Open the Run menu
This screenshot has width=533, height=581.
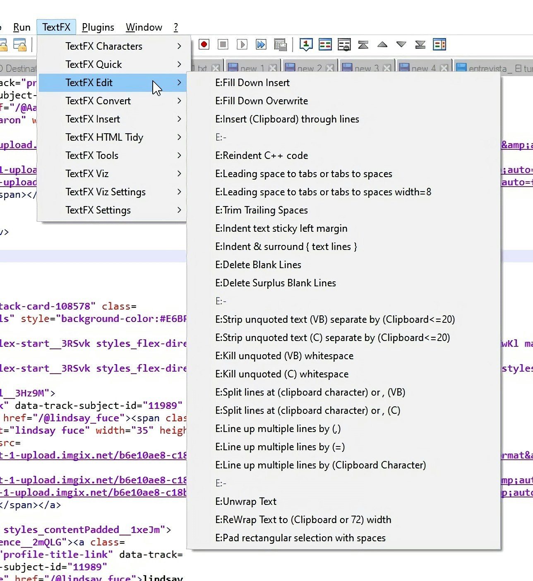tap(22, 27)
